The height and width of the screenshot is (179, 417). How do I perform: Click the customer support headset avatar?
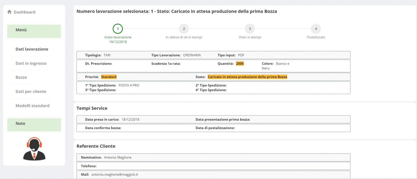pos(34,149)
